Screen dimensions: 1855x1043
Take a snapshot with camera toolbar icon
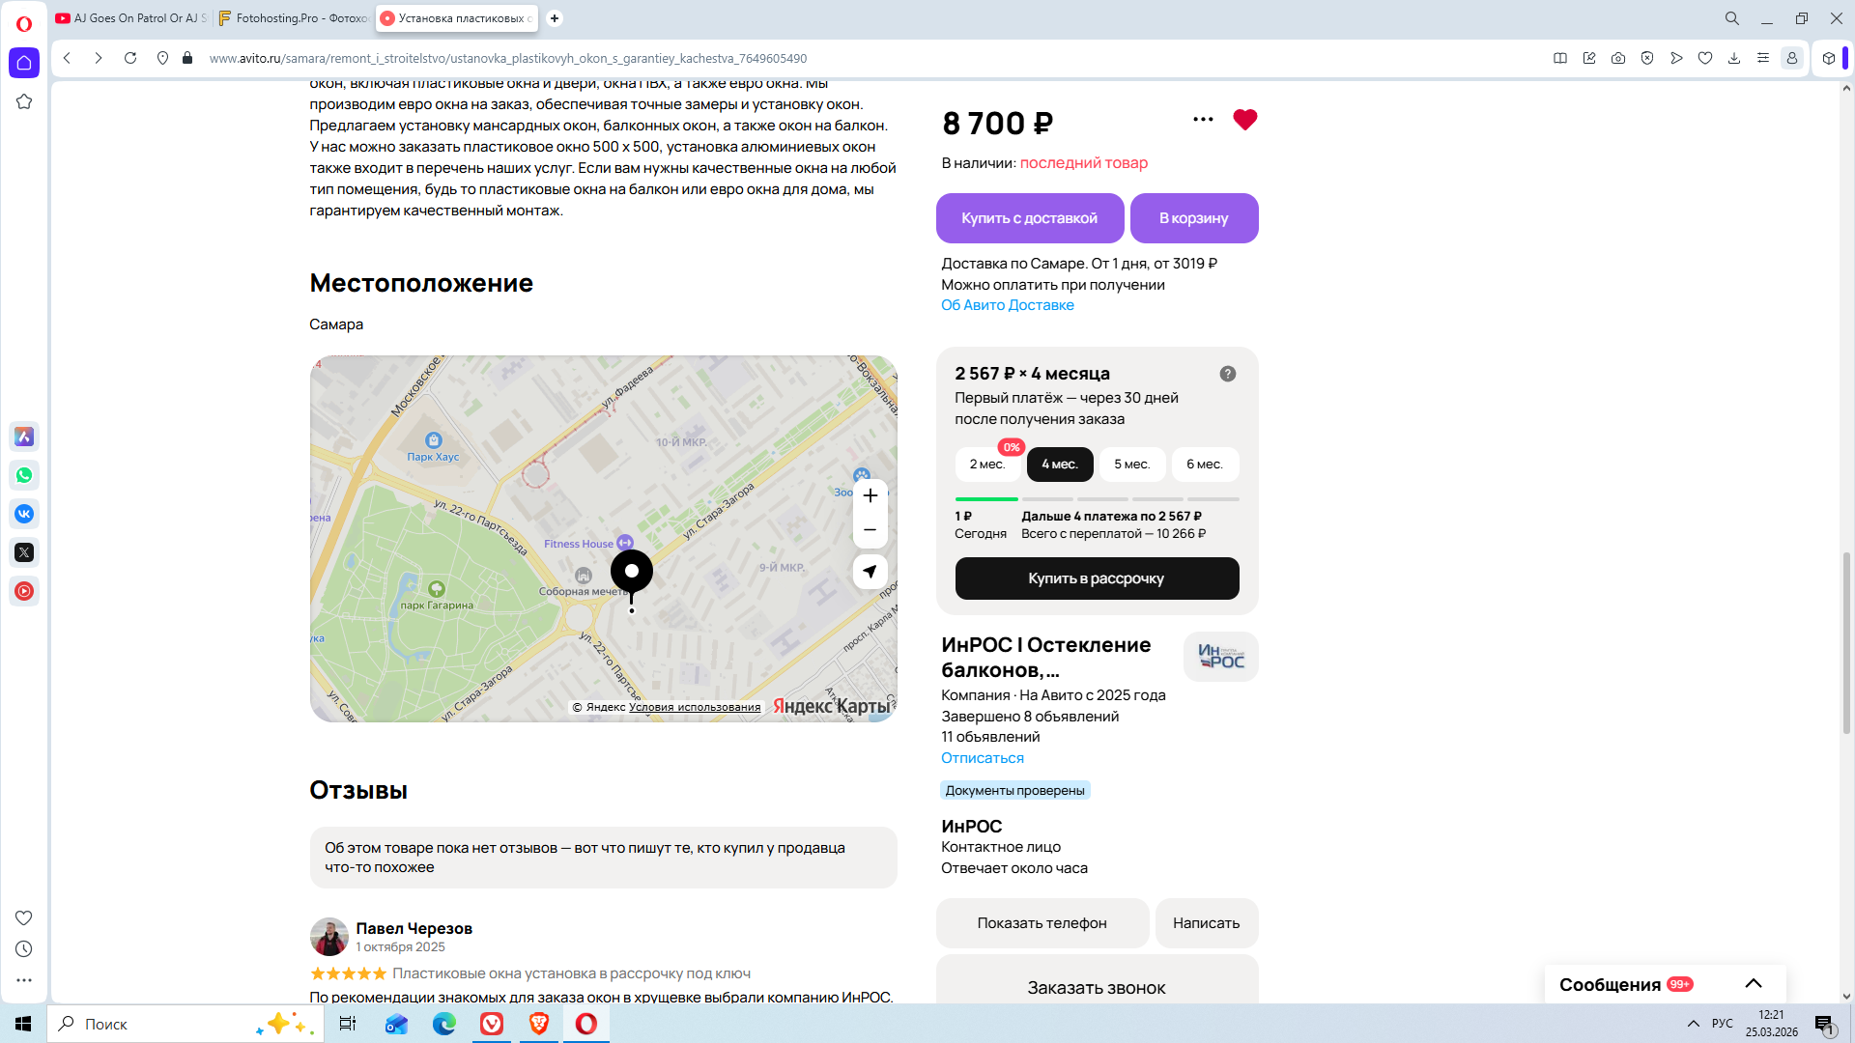[1618, 58]
